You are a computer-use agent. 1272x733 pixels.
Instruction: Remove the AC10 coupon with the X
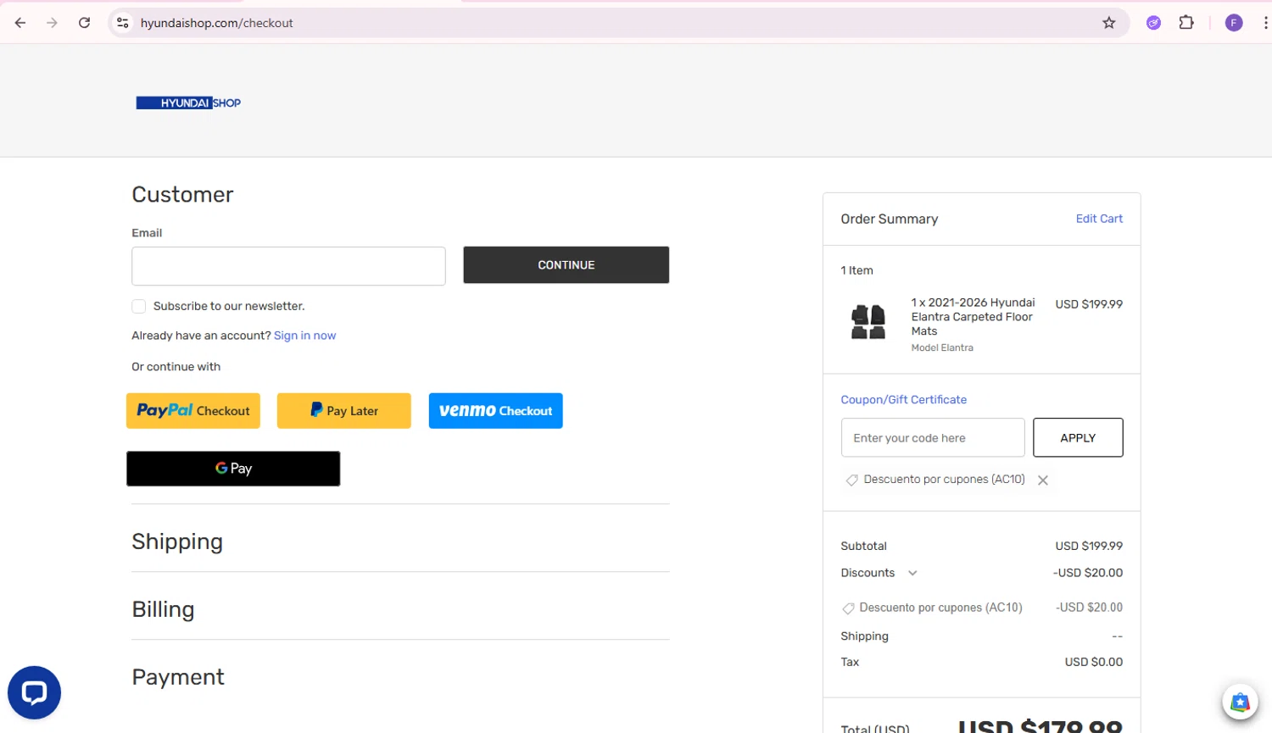coord(1043,480)
